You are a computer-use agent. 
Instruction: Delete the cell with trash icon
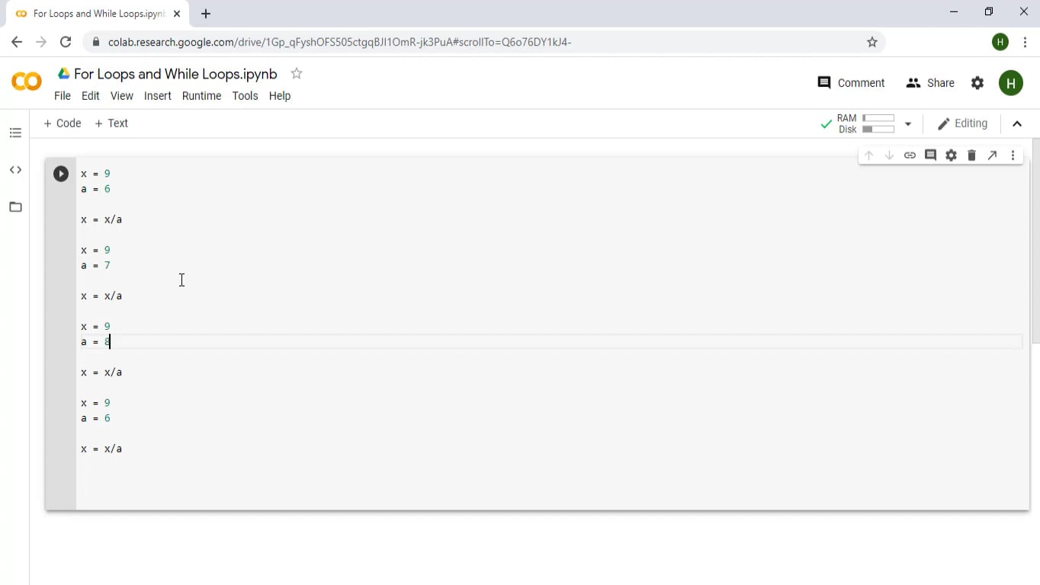tap(971, 155)
